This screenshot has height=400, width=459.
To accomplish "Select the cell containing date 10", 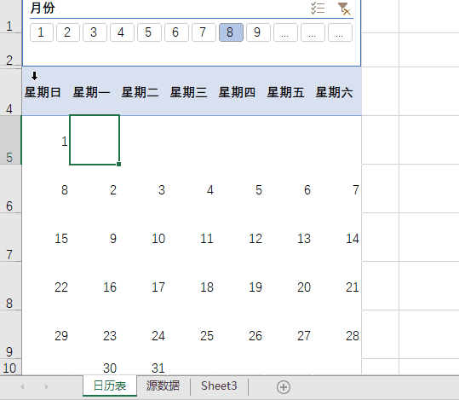I will tap(143, 238).
